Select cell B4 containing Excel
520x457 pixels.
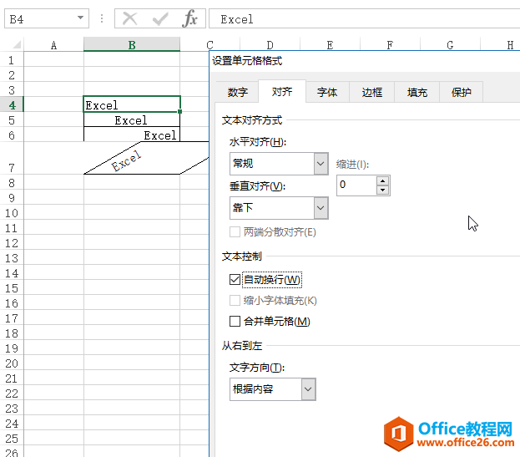tap(132, 104)
